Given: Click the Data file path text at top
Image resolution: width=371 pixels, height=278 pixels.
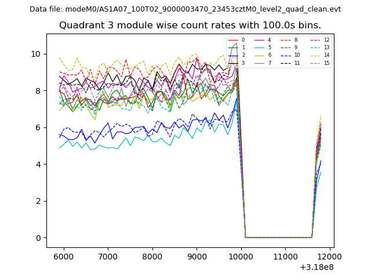Looking at the screenshot, I should 185,9.
